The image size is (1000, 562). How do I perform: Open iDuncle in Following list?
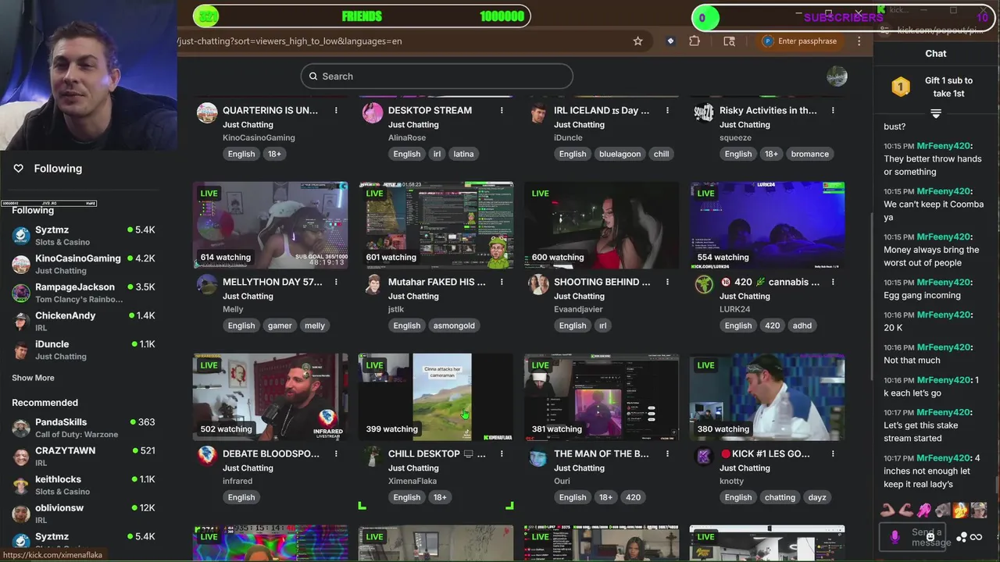84,350
